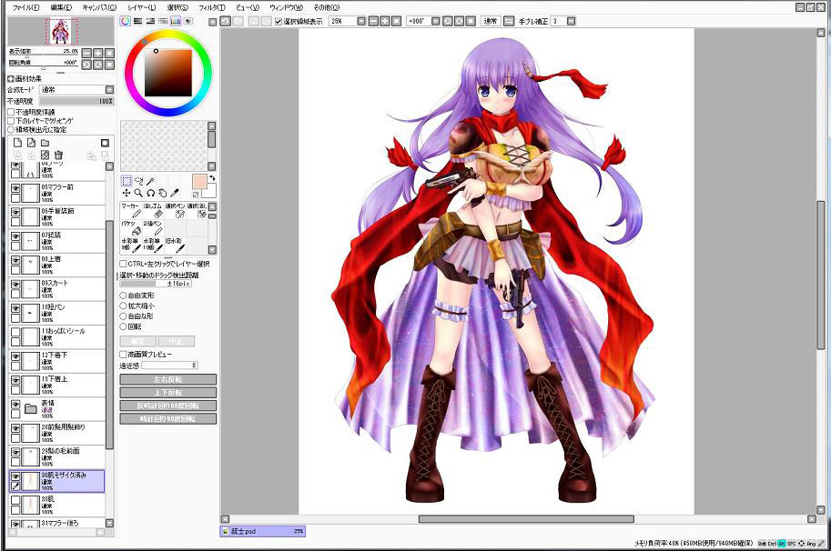Screen dimensions: 831x551
Task: Click the foreground color swatch
Action: click(x=198, y=181)
